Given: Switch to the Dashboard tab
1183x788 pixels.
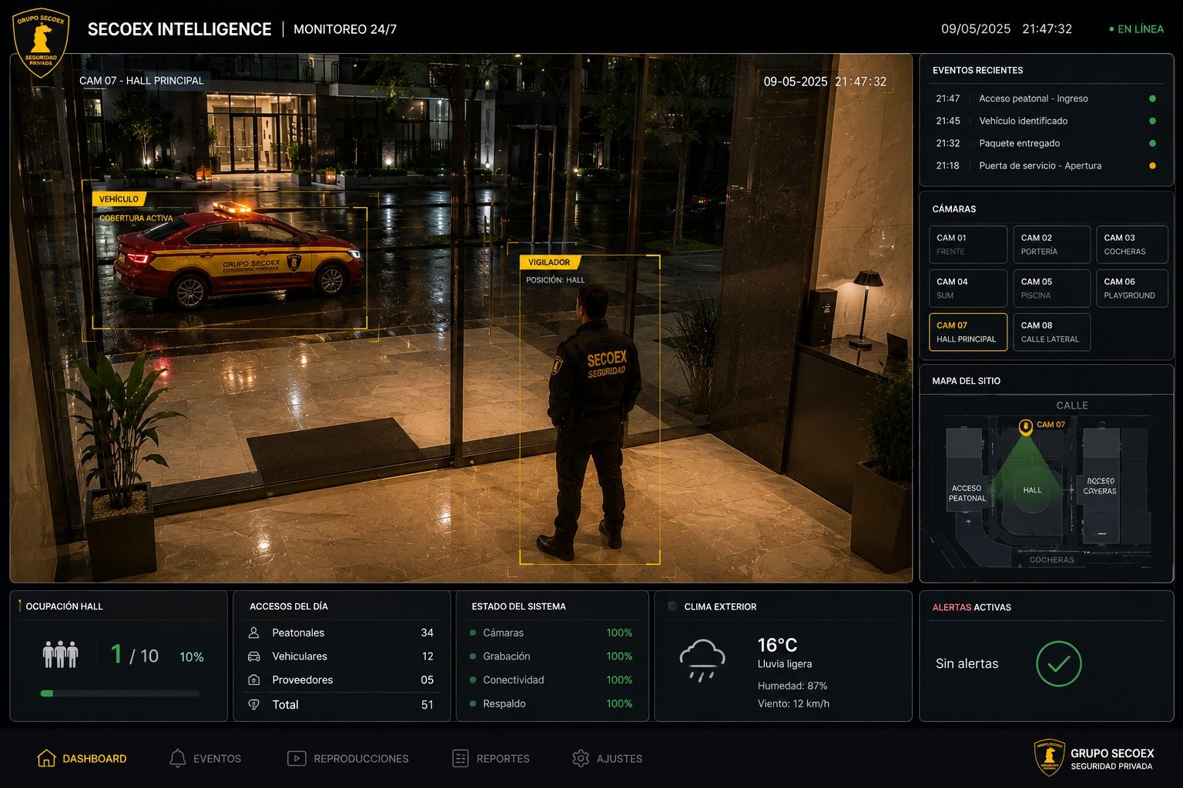Looking at the screenshot, I should pyautogui.click(x=82, y=758).
